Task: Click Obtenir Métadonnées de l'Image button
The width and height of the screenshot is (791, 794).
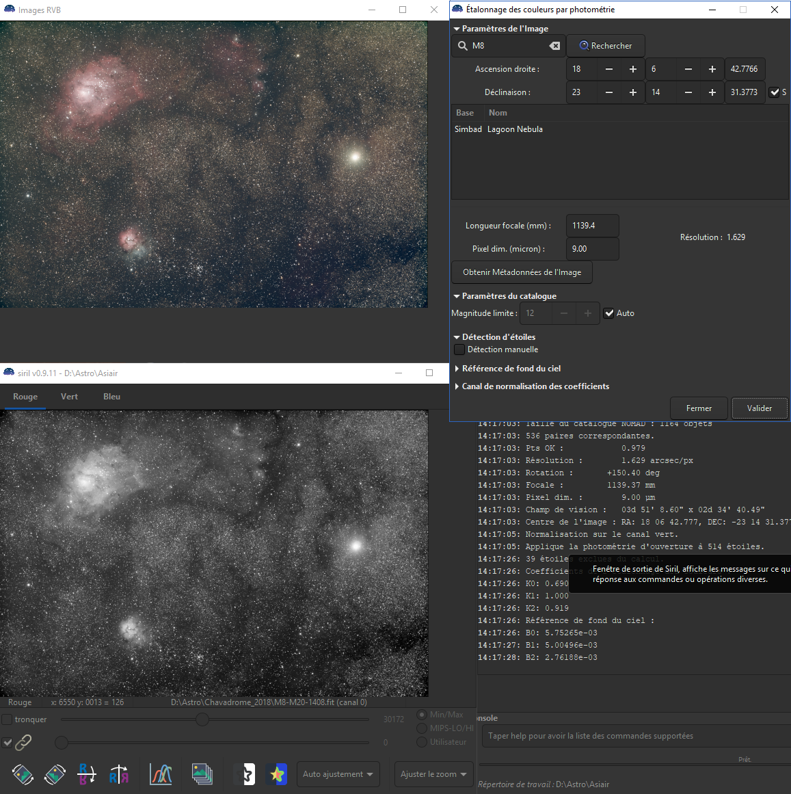Action: [x=522, y=272]
